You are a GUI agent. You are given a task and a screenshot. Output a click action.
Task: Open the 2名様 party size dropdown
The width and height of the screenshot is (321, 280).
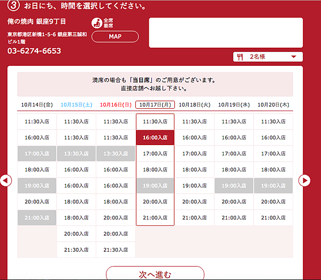pos(268,57)
